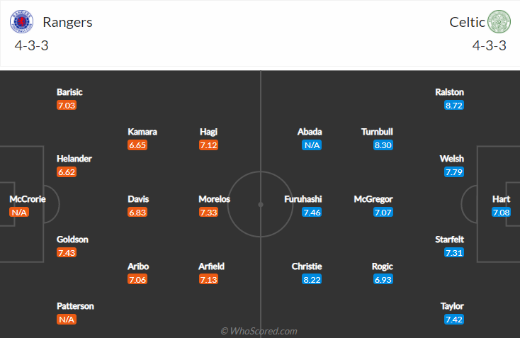Click Furuhashi's 7.46 rating badge
Viewport: 520px width, 338px height.
click(x=312, y=213)
